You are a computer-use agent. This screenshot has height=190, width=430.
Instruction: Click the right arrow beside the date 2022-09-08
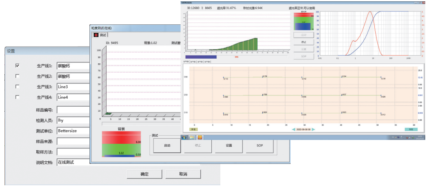point(314,129)
